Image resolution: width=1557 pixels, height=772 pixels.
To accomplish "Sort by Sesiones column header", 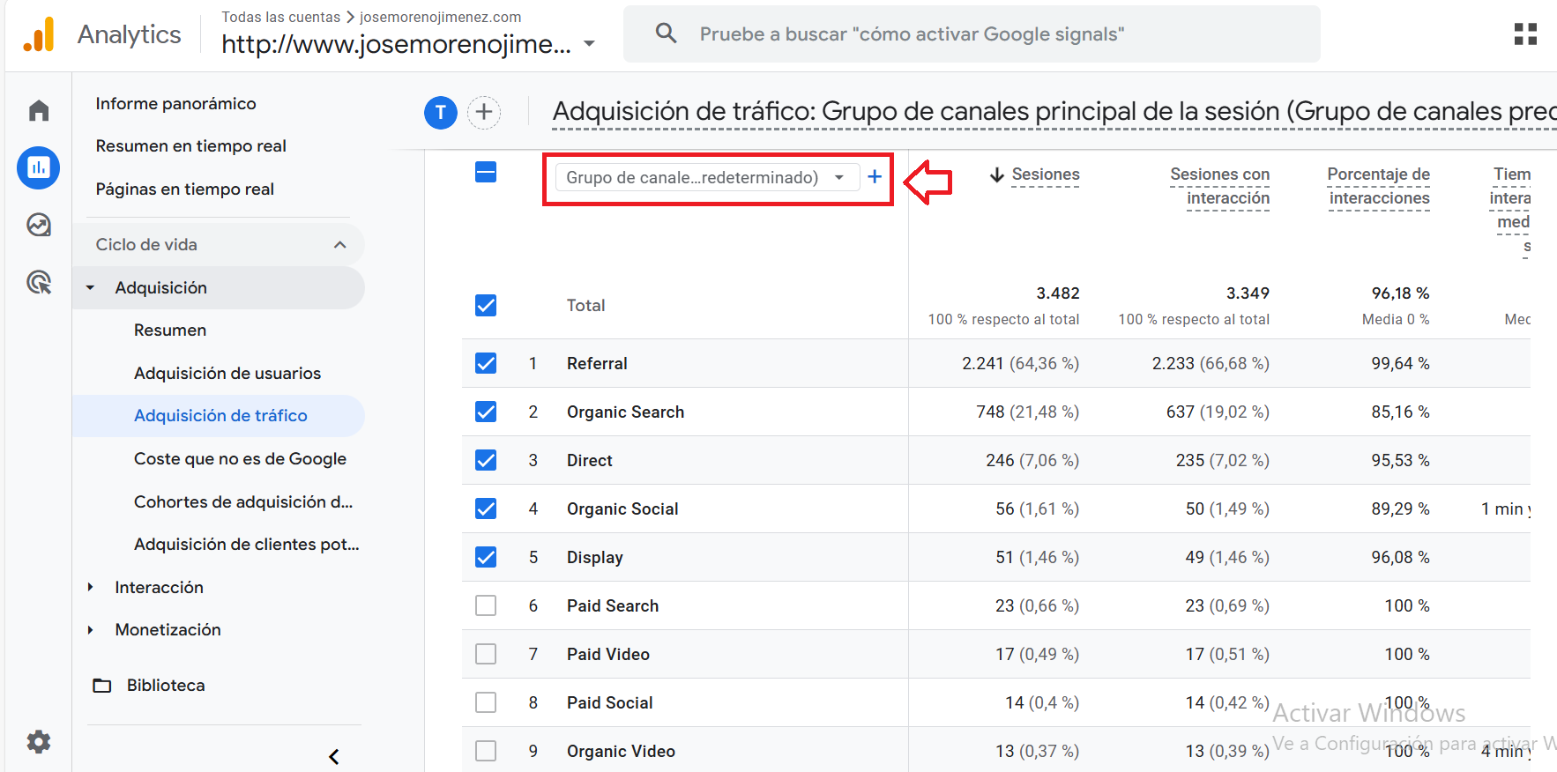I will pos(1045,174).
